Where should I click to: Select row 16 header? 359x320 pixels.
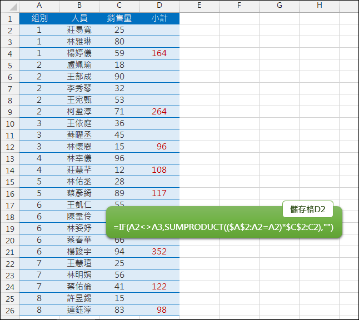pyautogui.click(x=10, y=193)
